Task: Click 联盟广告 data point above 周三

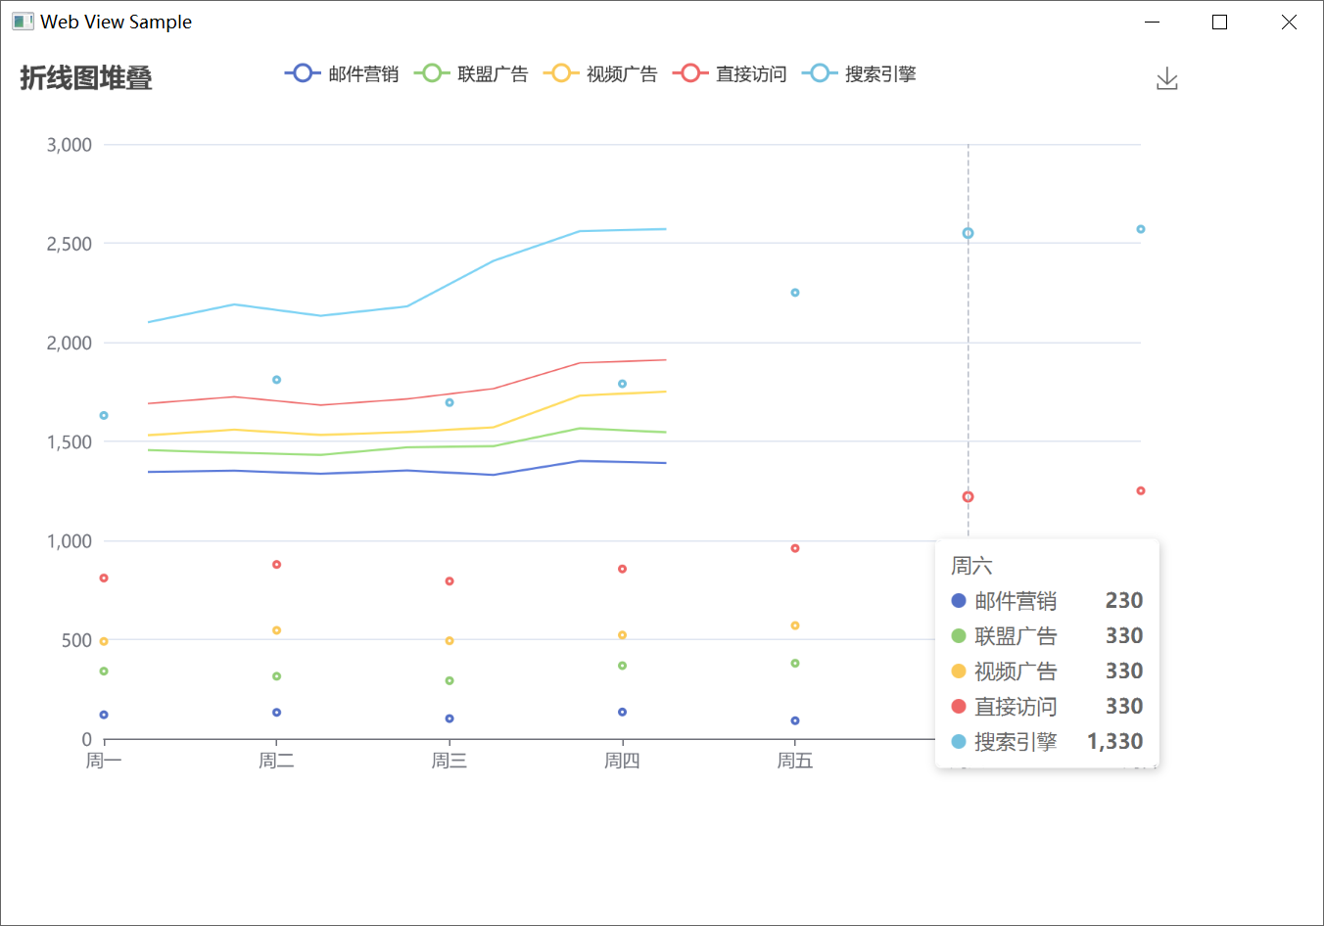Action: [x=449, y=680]
